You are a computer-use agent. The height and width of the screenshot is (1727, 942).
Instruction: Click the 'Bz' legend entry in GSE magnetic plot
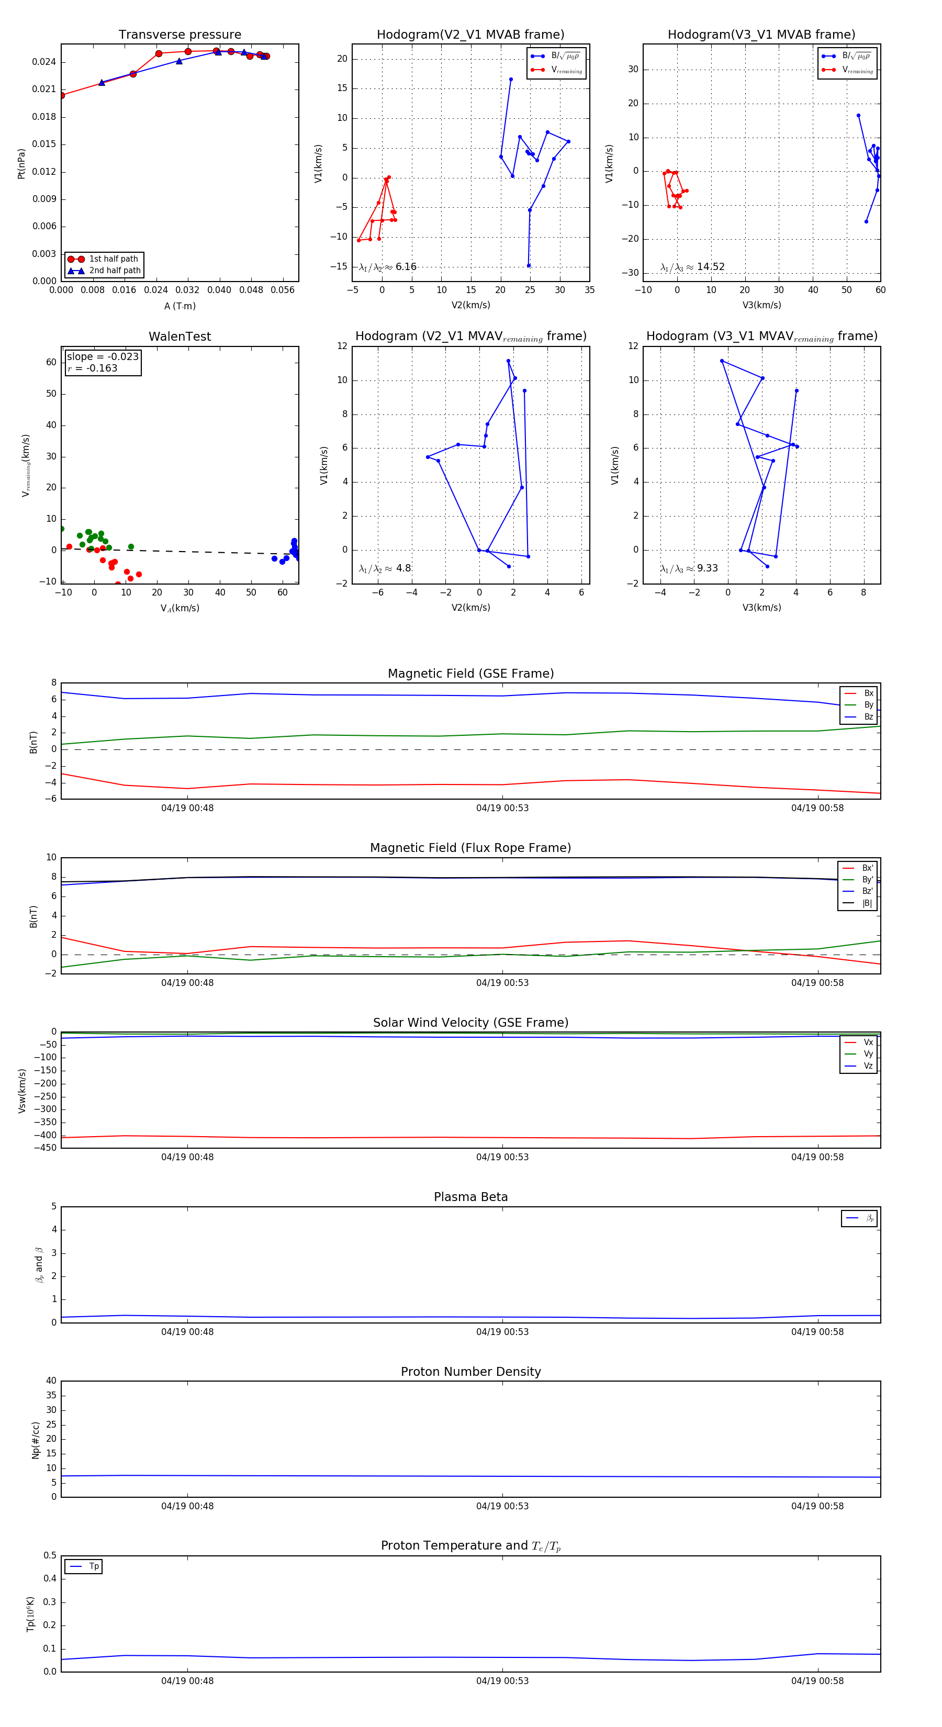859,716
